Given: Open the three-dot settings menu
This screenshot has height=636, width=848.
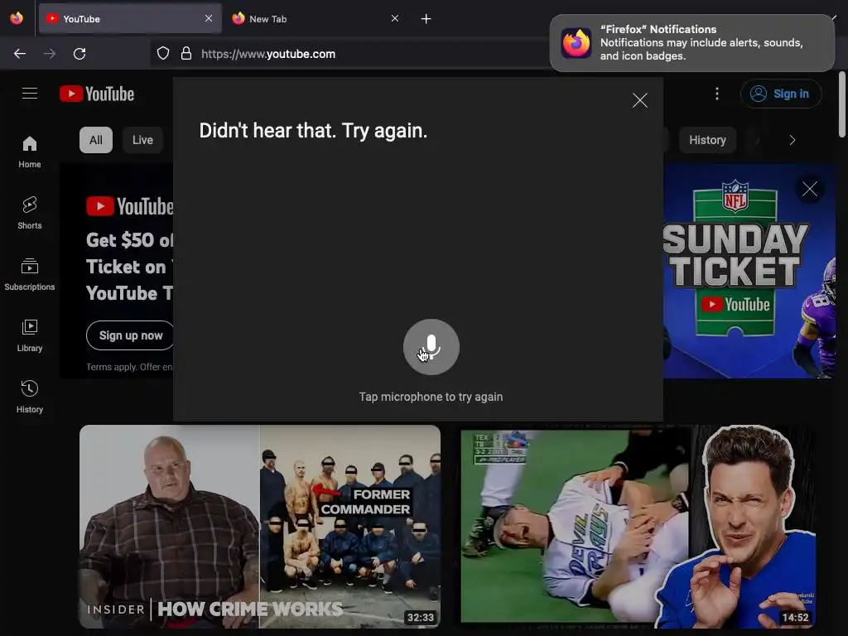Looking at the screenshot, I should (717, 94).
